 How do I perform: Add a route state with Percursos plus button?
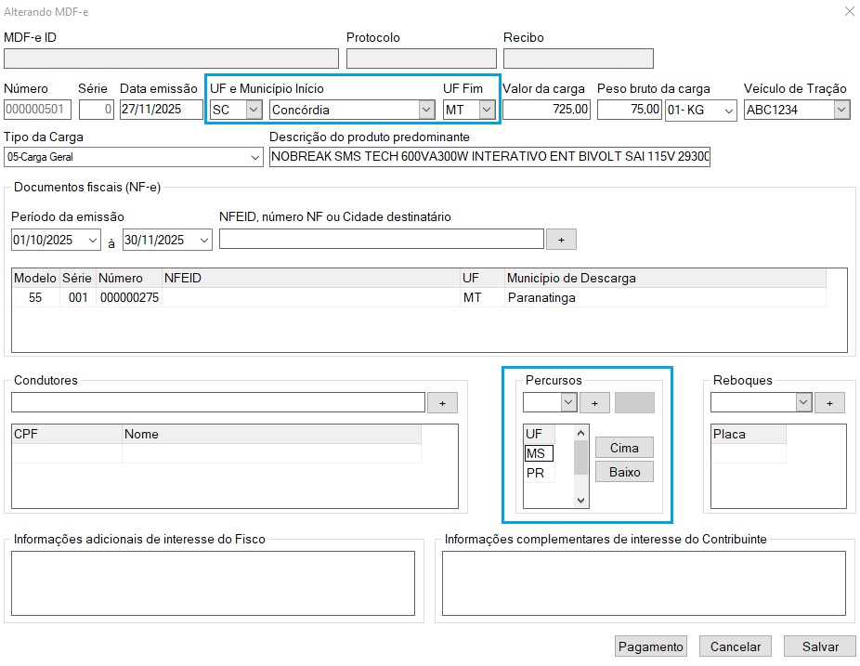pyautogui.click(x=594, y=402)
